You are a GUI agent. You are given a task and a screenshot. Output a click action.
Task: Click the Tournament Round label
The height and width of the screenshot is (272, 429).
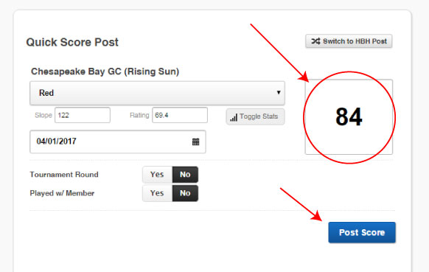(x=64, y=175)
